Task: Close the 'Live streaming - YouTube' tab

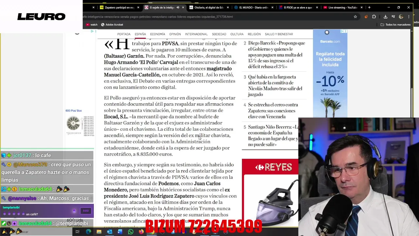Action: tap(362, 8)
